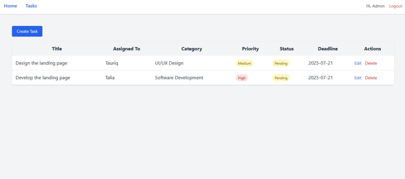This screenshot has width=405, height=179.
Task: Click the Hi, Admin greeting text
Action: click(x=375, y=6)
